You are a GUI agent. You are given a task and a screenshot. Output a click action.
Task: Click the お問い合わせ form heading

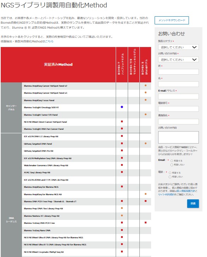[x=171, y=34]
